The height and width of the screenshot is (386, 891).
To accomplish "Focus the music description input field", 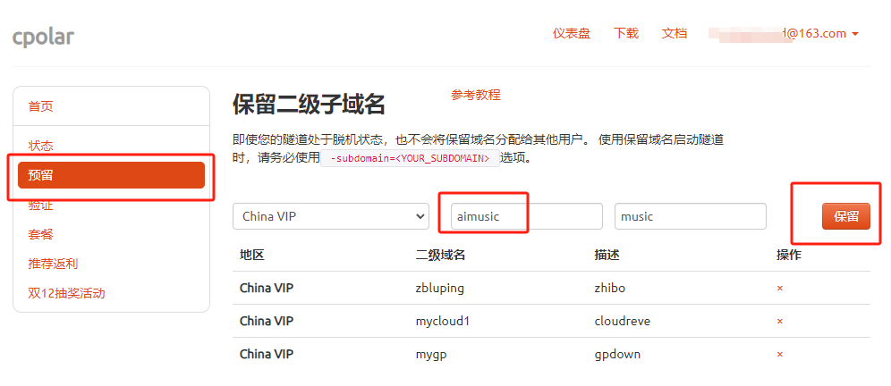I will 691,216.
